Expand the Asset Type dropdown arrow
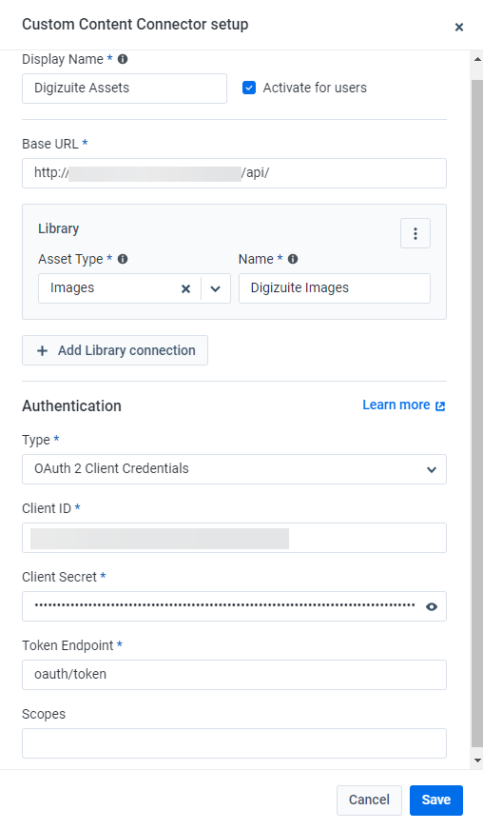483x830 pixels. pos(215,288)
